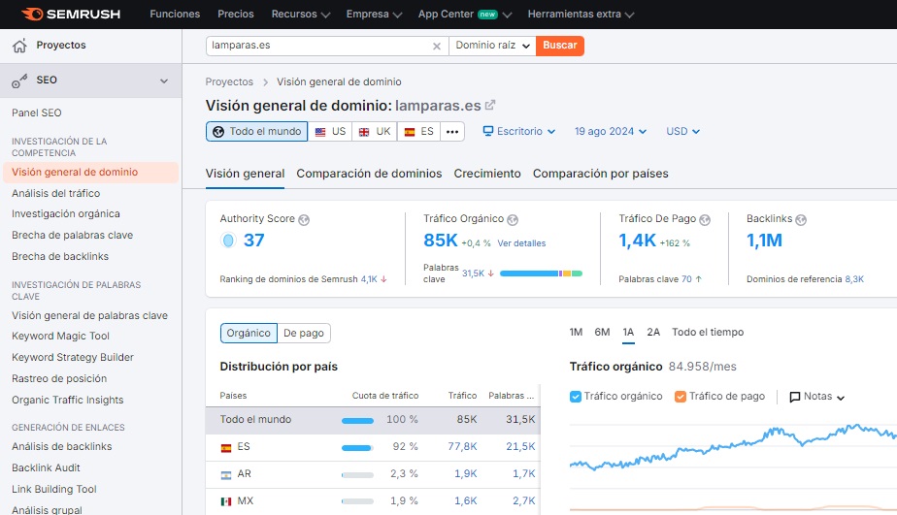Open Proyectos breadcrumb link
This screenshot has height=515, width=897.
pyautogui.click(x=229, y=82)
